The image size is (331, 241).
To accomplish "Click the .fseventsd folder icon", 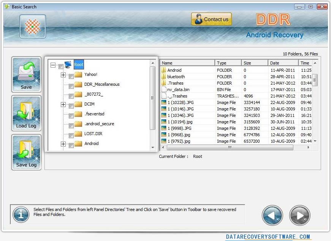I will coord(78,114).
